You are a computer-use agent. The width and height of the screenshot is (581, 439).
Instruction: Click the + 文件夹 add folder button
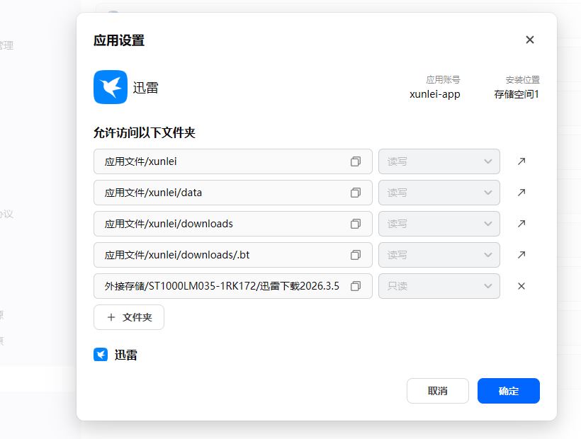coord(129,317)
